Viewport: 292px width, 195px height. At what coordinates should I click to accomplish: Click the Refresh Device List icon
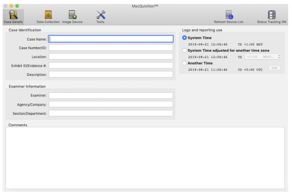pos(229,15)
